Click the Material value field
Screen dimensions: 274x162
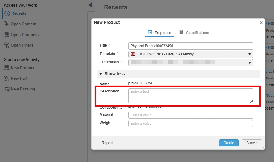tap(191, 115)
